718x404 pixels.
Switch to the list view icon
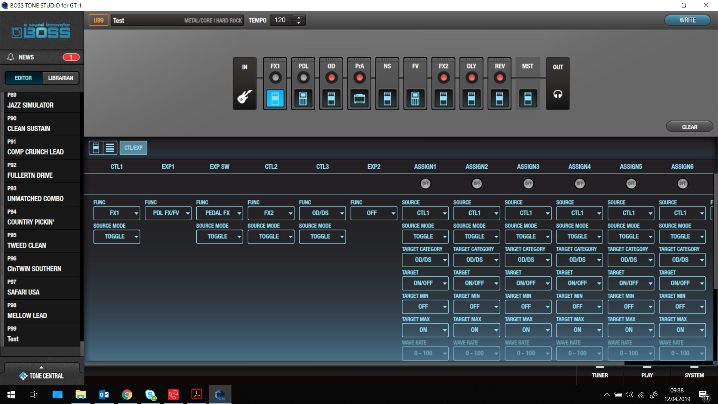110,148
